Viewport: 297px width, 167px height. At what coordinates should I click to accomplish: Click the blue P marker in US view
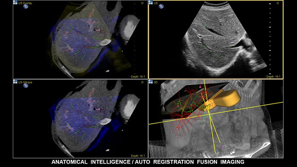coord(161,6)
